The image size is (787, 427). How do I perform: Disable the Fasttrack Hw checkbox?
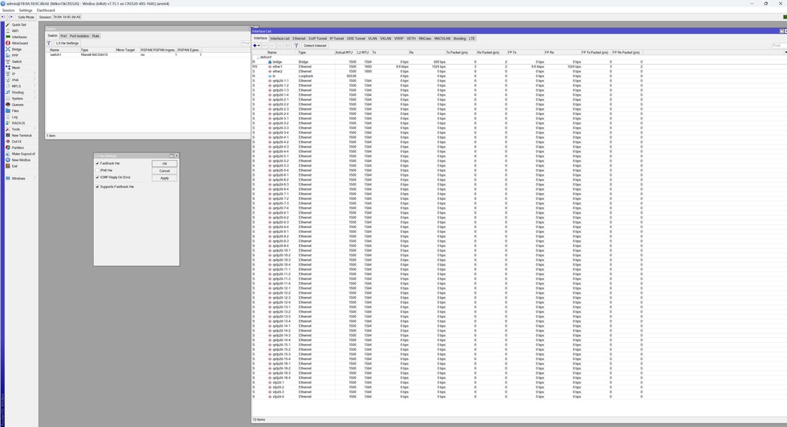pyautogui.click(x=97, y=163)
